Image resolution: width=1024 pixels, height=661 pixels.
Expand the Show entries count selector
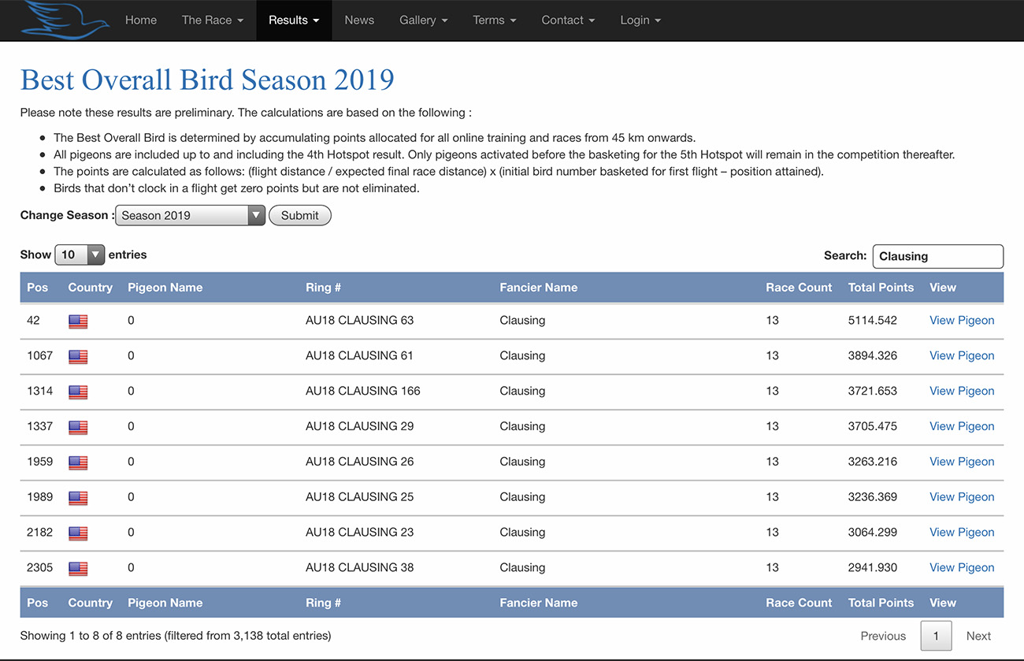coord(80,254)
